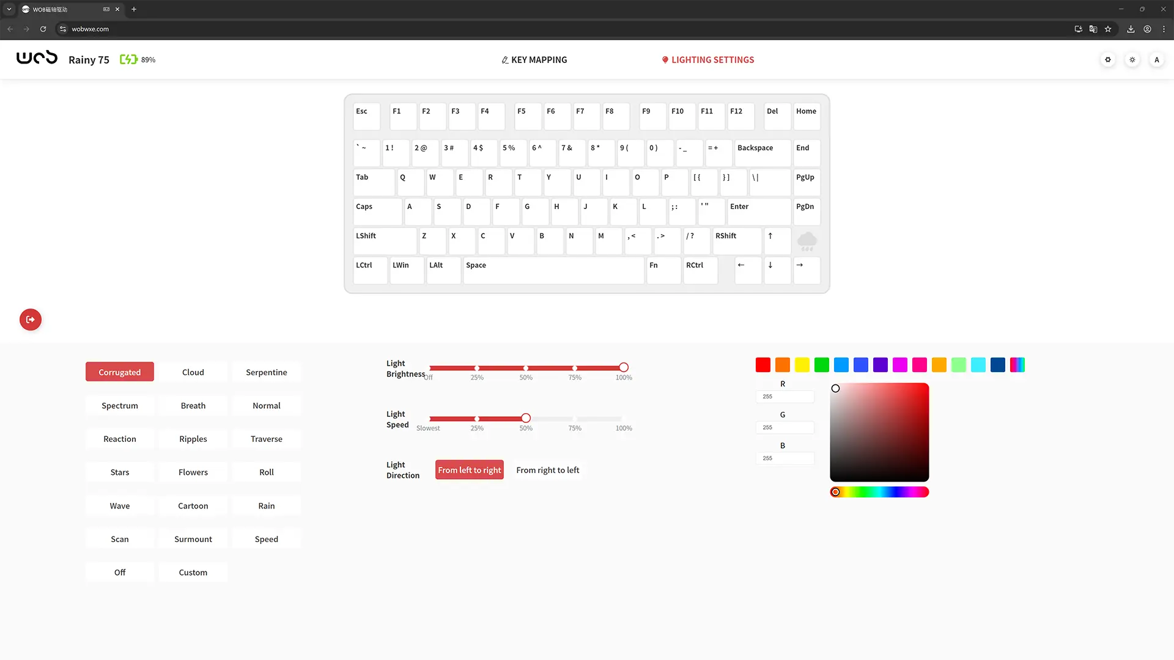Click the G value input field
This screenshot has height=660, width=1174.
[785, 427]
